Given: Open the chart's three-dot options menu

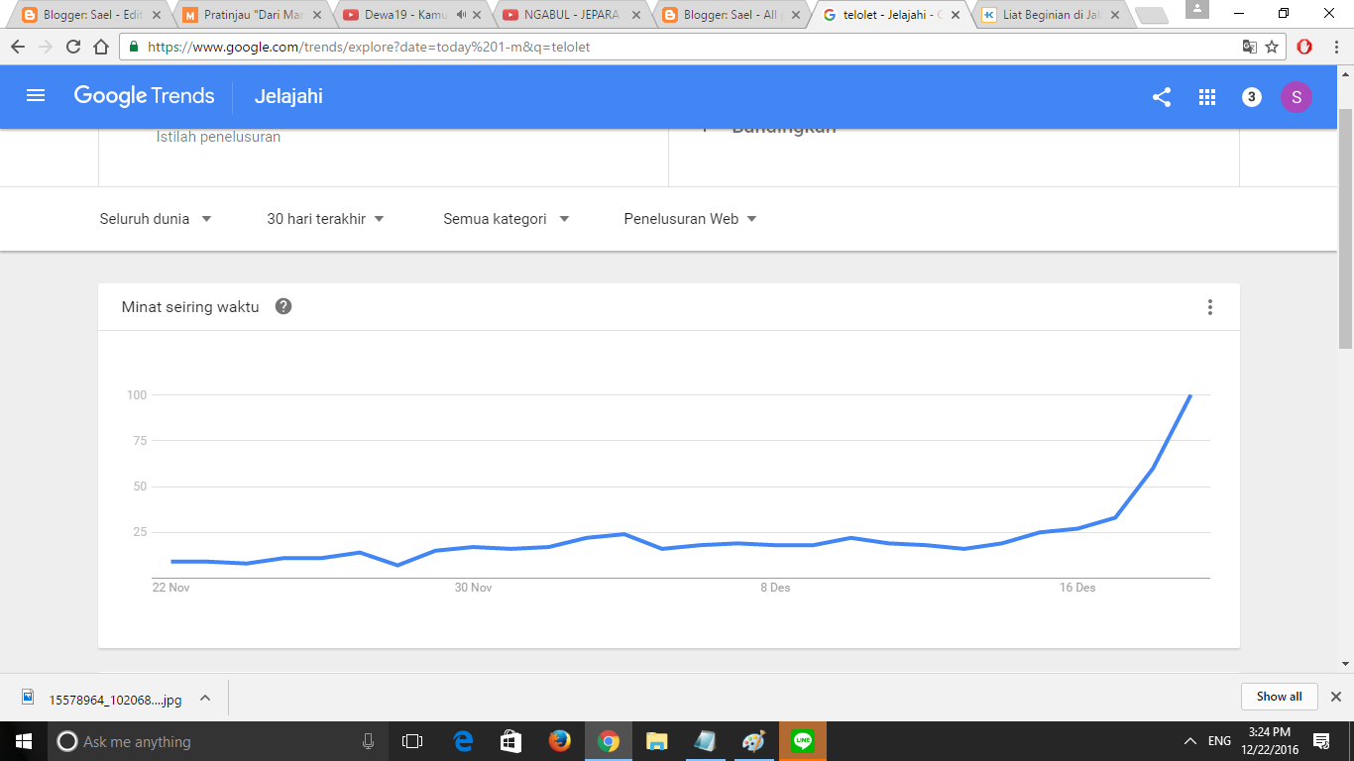Looking at the screenshot, I should pyautogui.click(x=1210, y=307).
